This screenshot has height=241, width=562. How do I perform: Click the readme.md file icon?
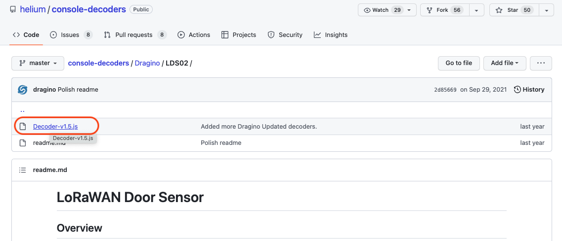click(x=22, y=143)
